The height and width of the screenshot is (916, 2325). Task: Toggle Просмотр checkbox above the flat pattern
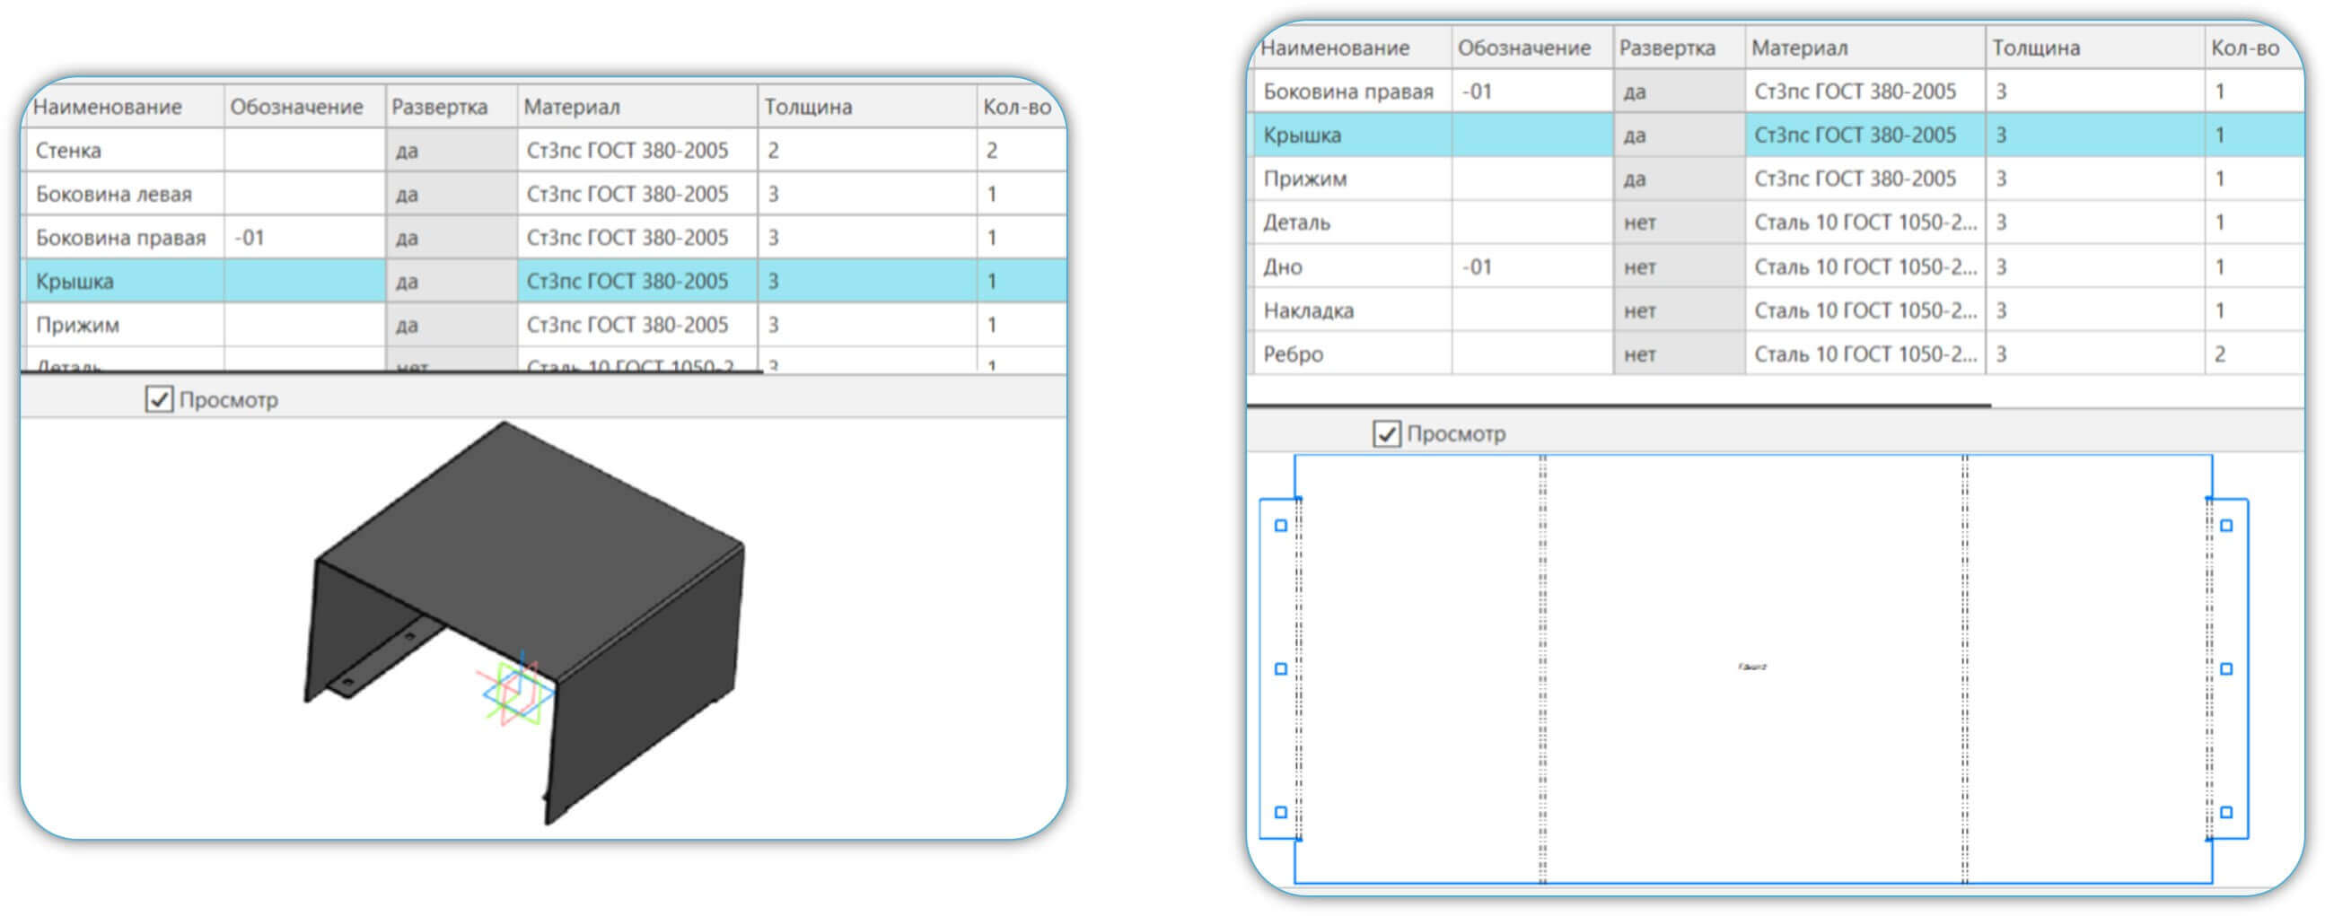tap(1386, 434)
